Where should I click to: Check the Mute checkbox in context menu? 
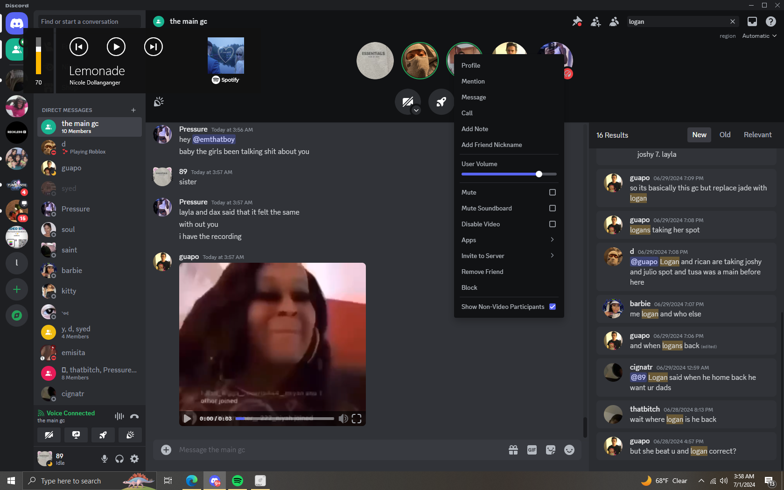(x=553, y=192)
